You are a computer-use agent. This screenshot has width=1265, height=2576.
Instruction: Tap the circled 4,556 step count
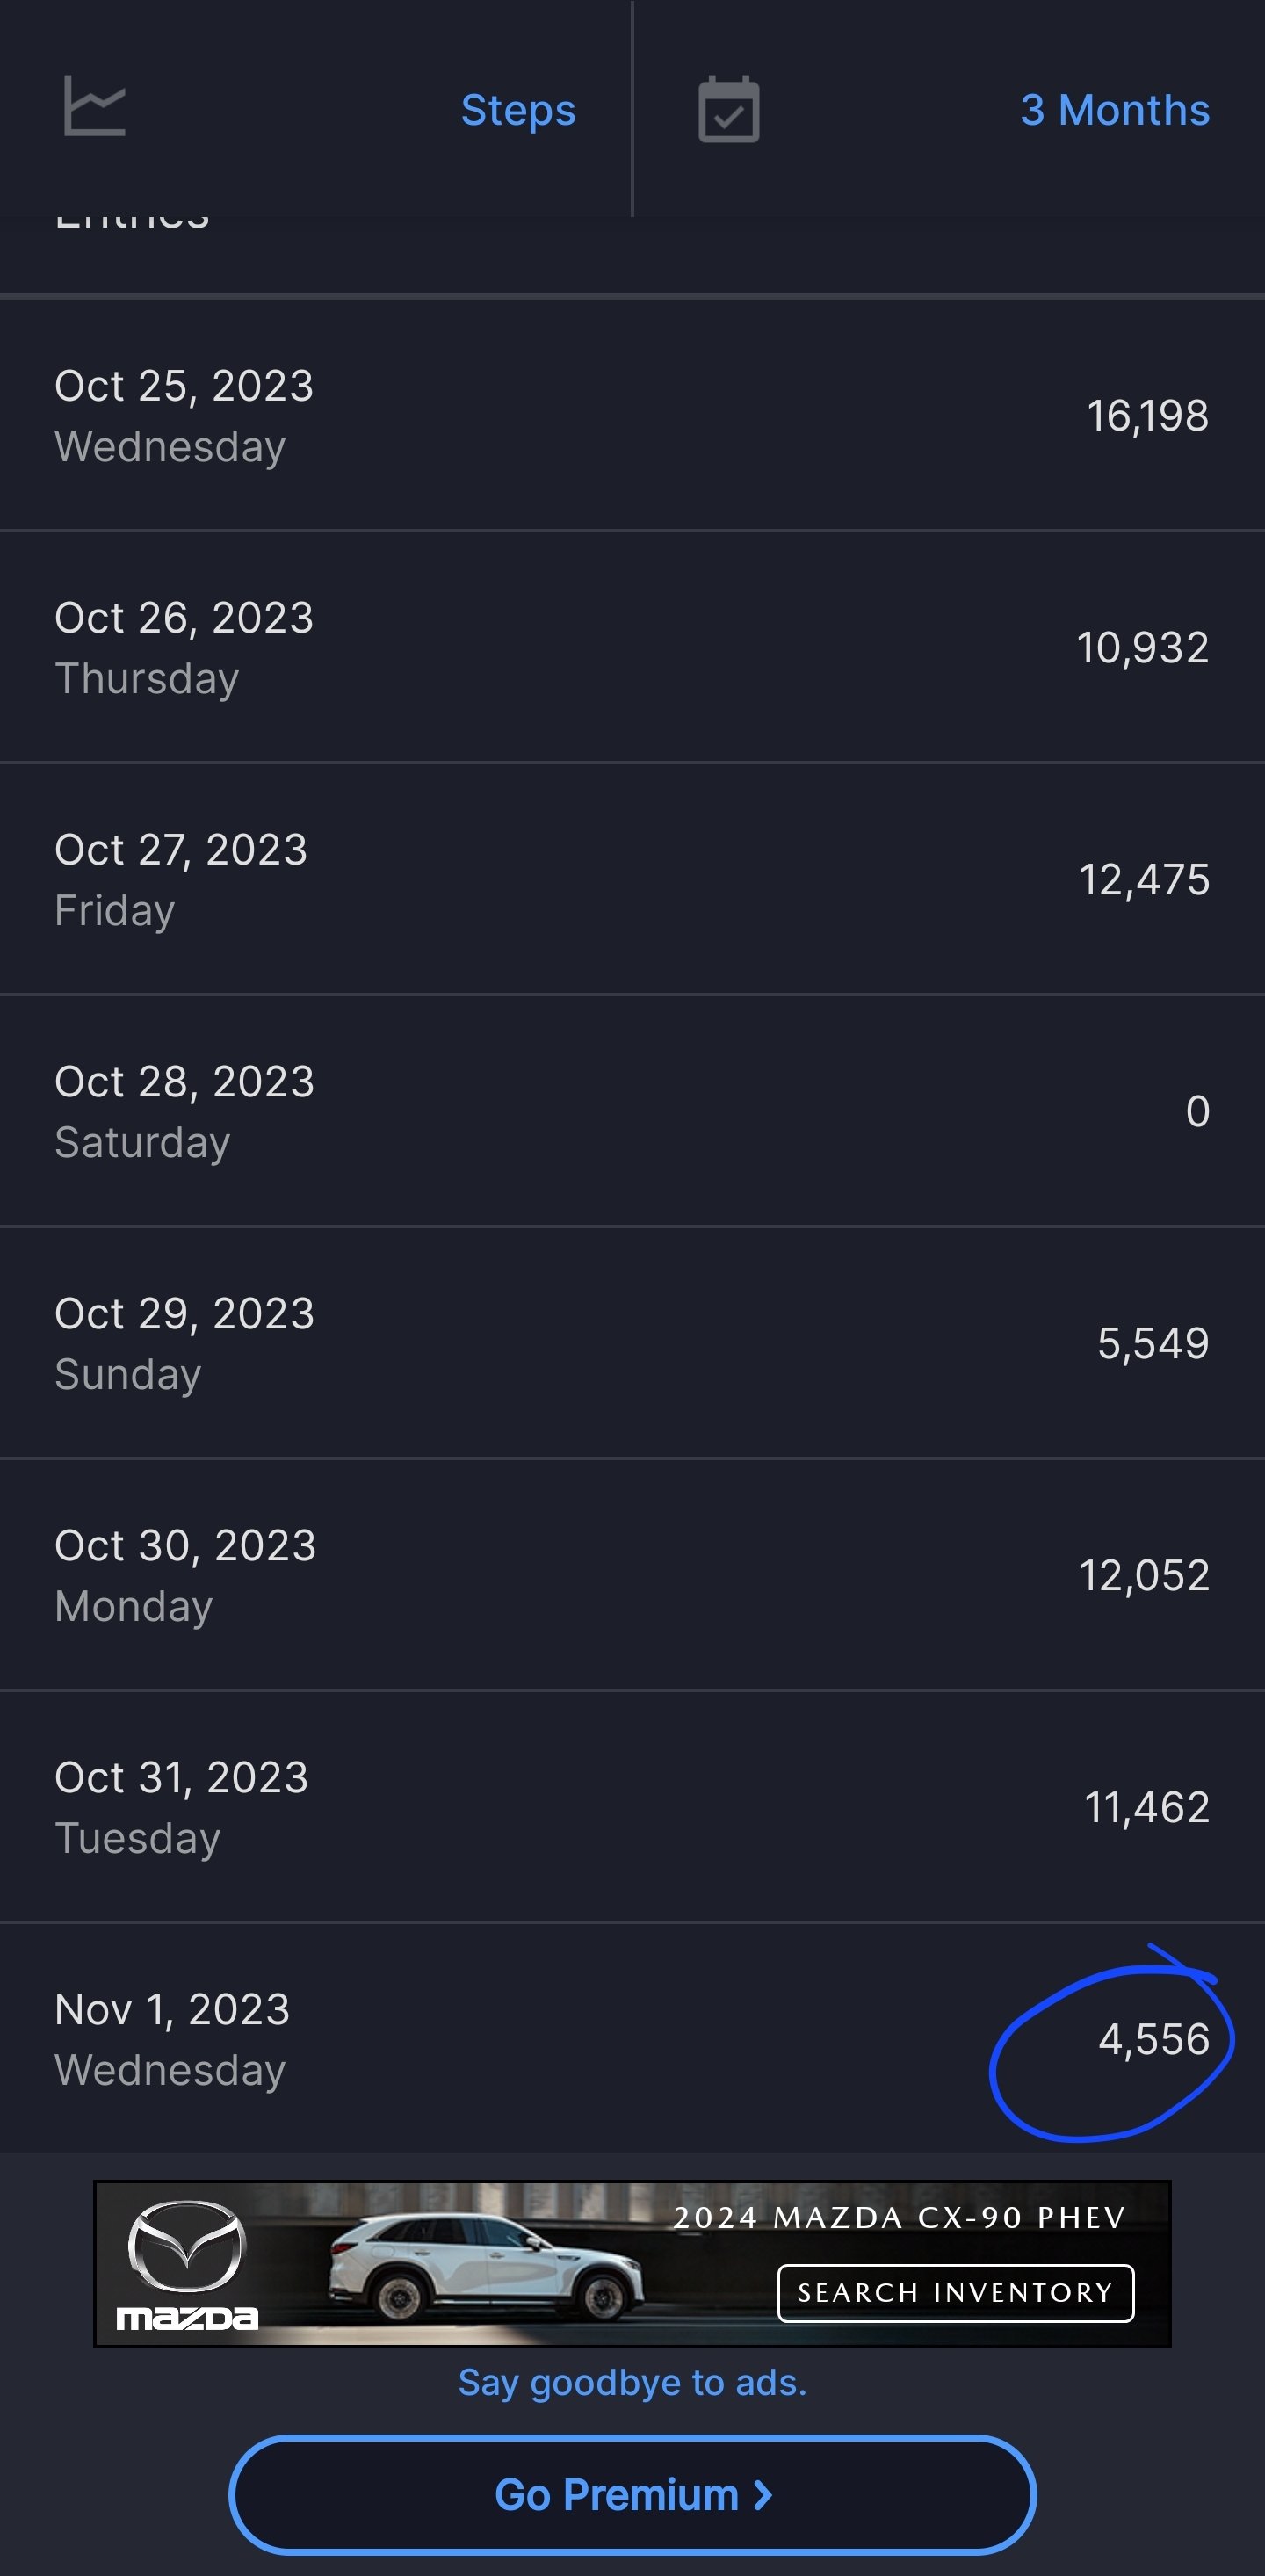point(1154,2039)
